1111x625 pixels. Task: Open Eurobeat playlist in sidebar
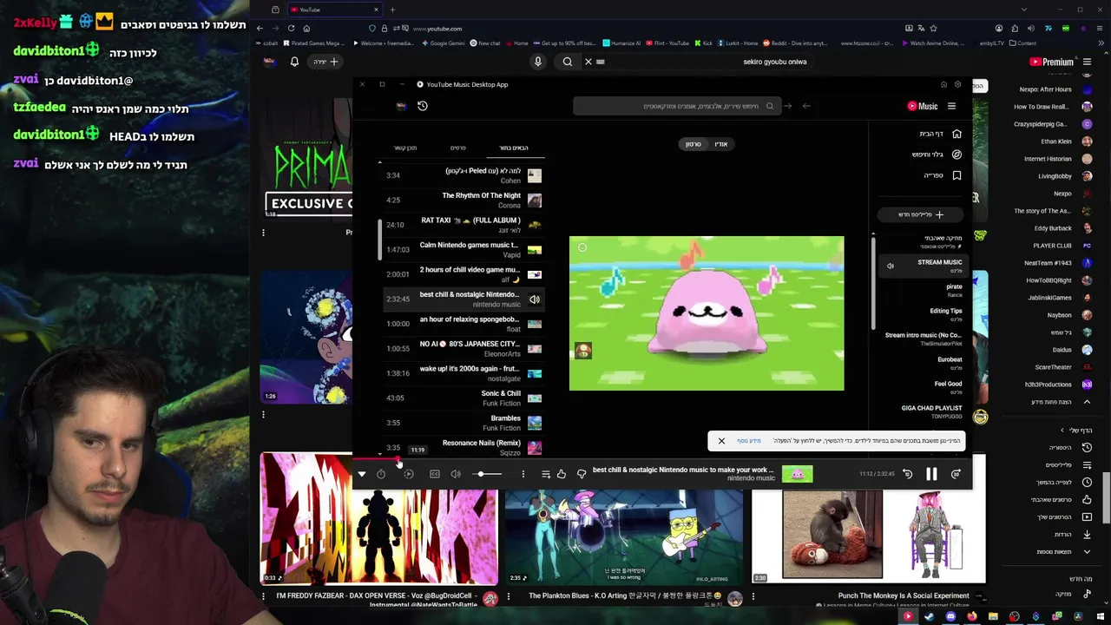925,363
